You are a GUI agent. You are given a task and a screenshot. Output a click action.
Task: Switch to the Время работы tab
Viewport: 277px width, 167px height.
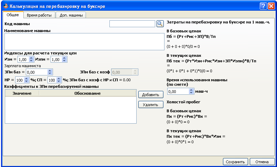click(39, 15)
